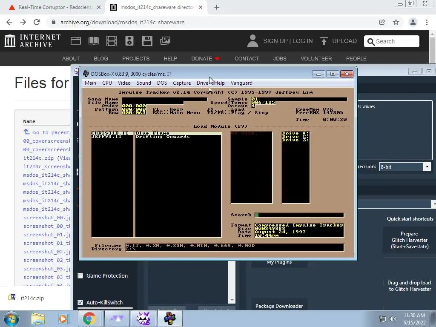This screenshot has height=327, width=436.
Task: Select CHRIS31B.IT in Load Module list
Action: click(112, 133)
